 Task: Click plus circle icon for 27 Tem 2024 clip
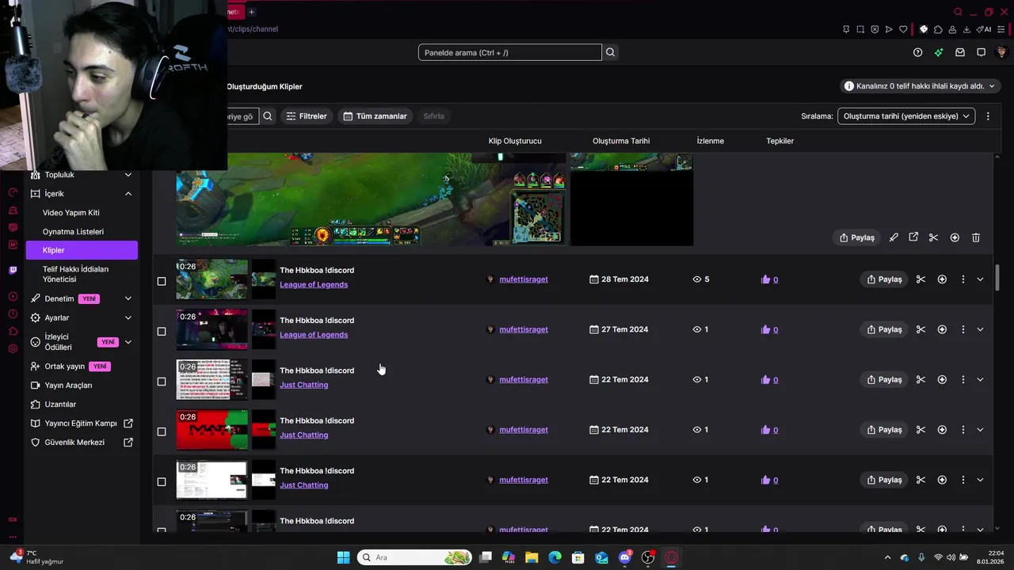click(x=942, y=329)
